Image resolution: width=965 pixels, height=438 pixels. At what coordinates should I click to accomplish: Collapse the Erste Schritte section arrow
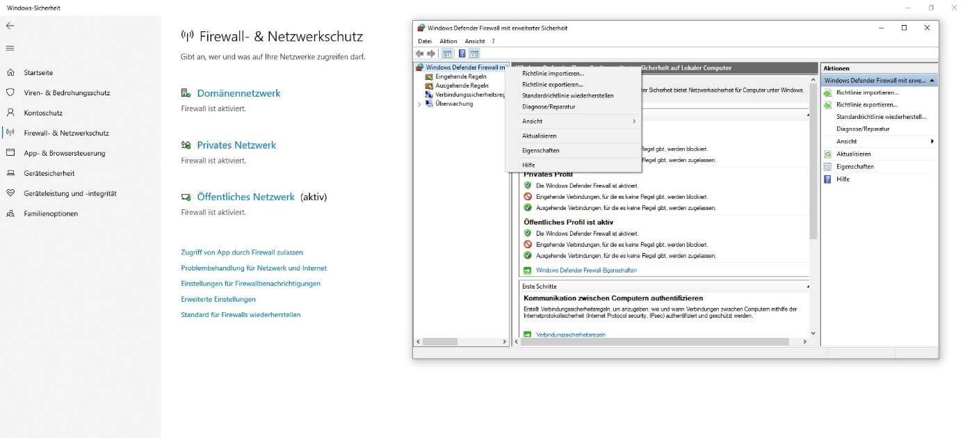point(807,286)
